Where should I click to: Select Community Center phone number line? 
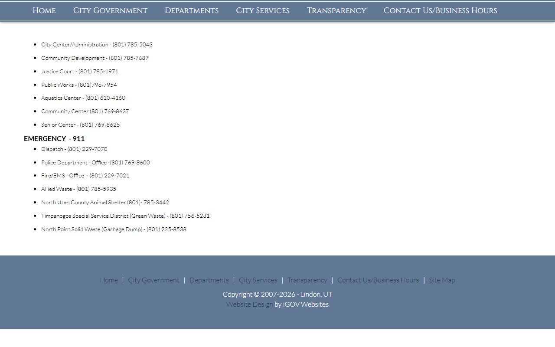85,111
